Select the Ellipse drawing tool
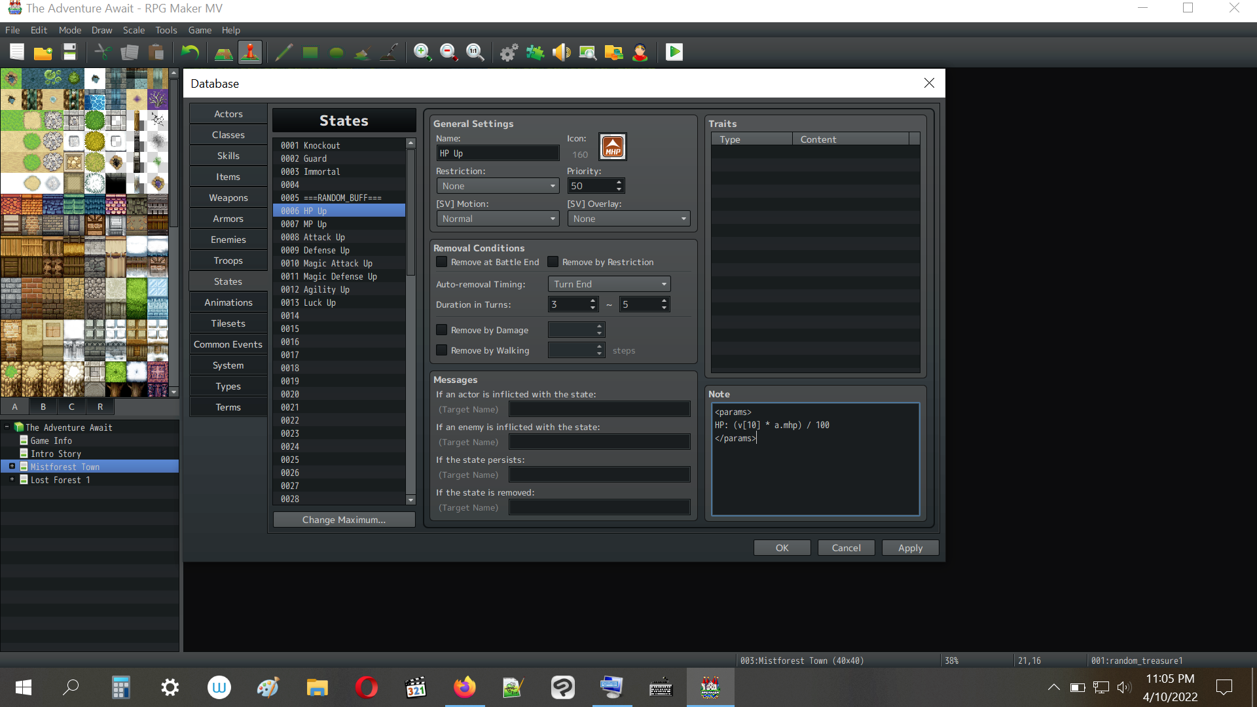This screenshot has width=1257, height=707. click(x=337, y=52)
